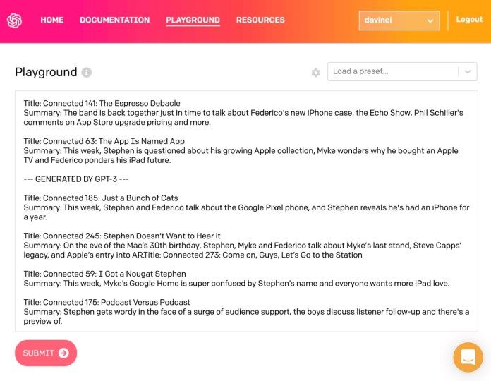
Task: Expand the davinci model dropdown
Action: click(x=399, y=20)
